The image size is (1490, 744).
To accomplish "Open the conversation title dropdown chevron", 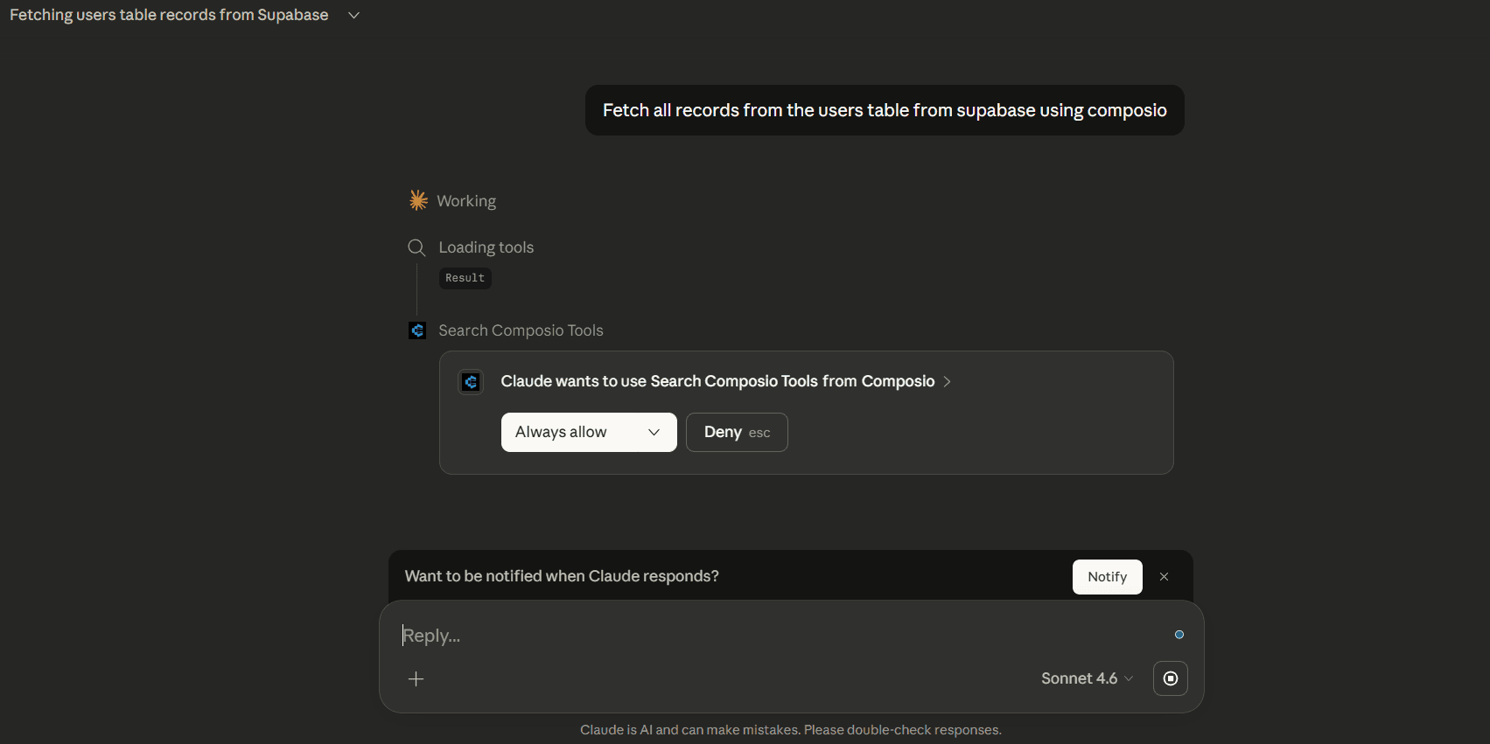I will [x=353, y=16].
